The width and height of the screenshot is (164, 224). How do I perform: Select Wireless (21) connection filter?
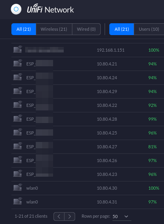pyautogui.click(x=54, y=29)
